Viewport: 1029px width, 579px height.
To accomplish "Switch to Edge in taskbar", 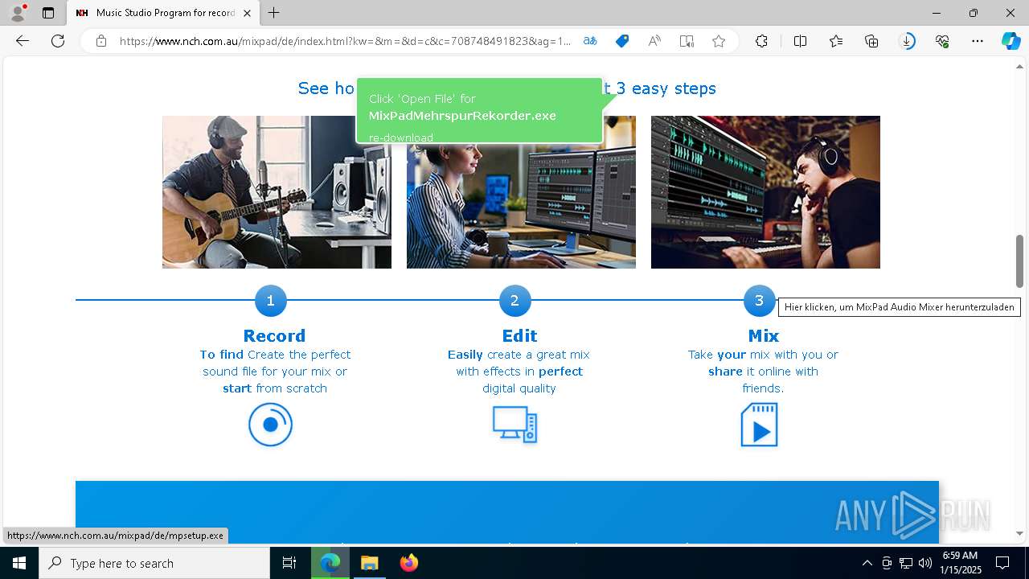I will tap(330, 563).
